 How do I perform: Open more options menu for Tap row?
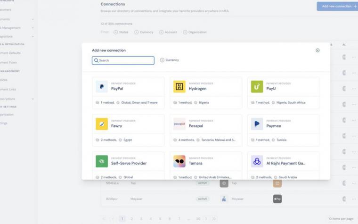click(x=354, y=183)
